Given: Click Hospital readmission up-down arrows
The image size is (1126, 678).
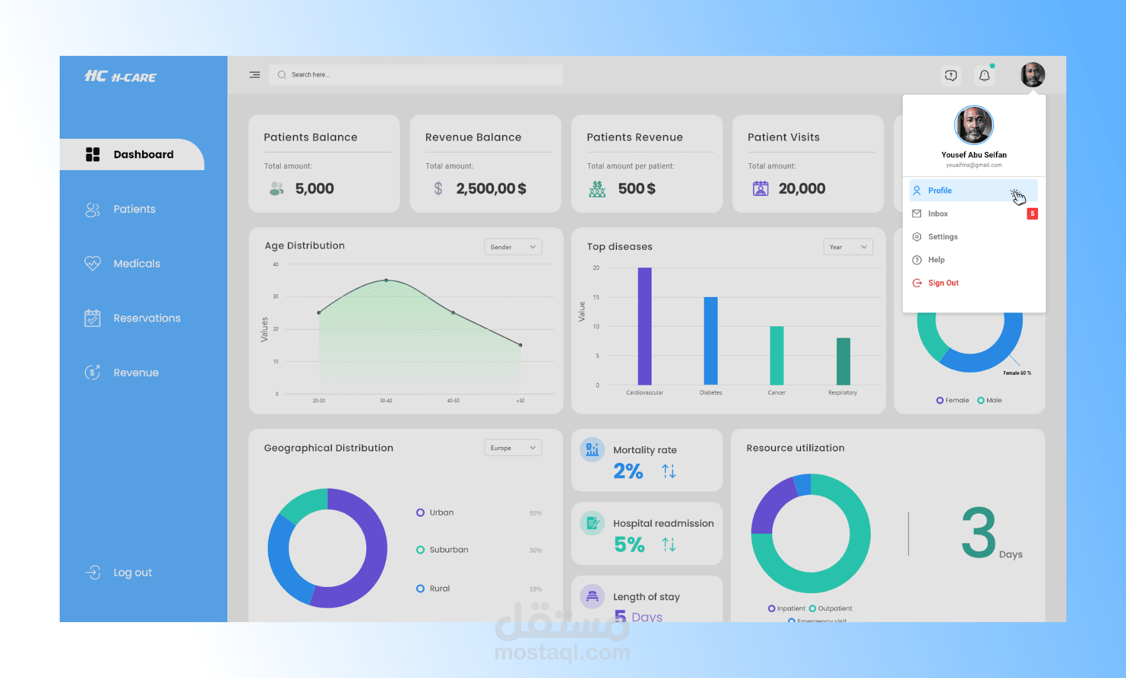Looking at the screenshot, I should coord(669,544).
